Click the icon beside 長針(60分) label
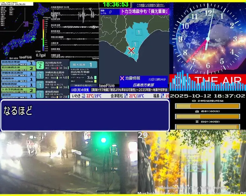Viewport: 246px width, 196px height. point(197,111)
